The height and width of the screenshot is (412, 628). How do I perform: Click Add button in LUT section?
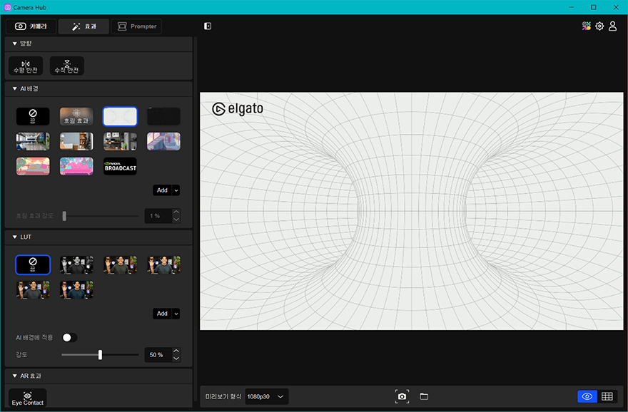point(162,314)
